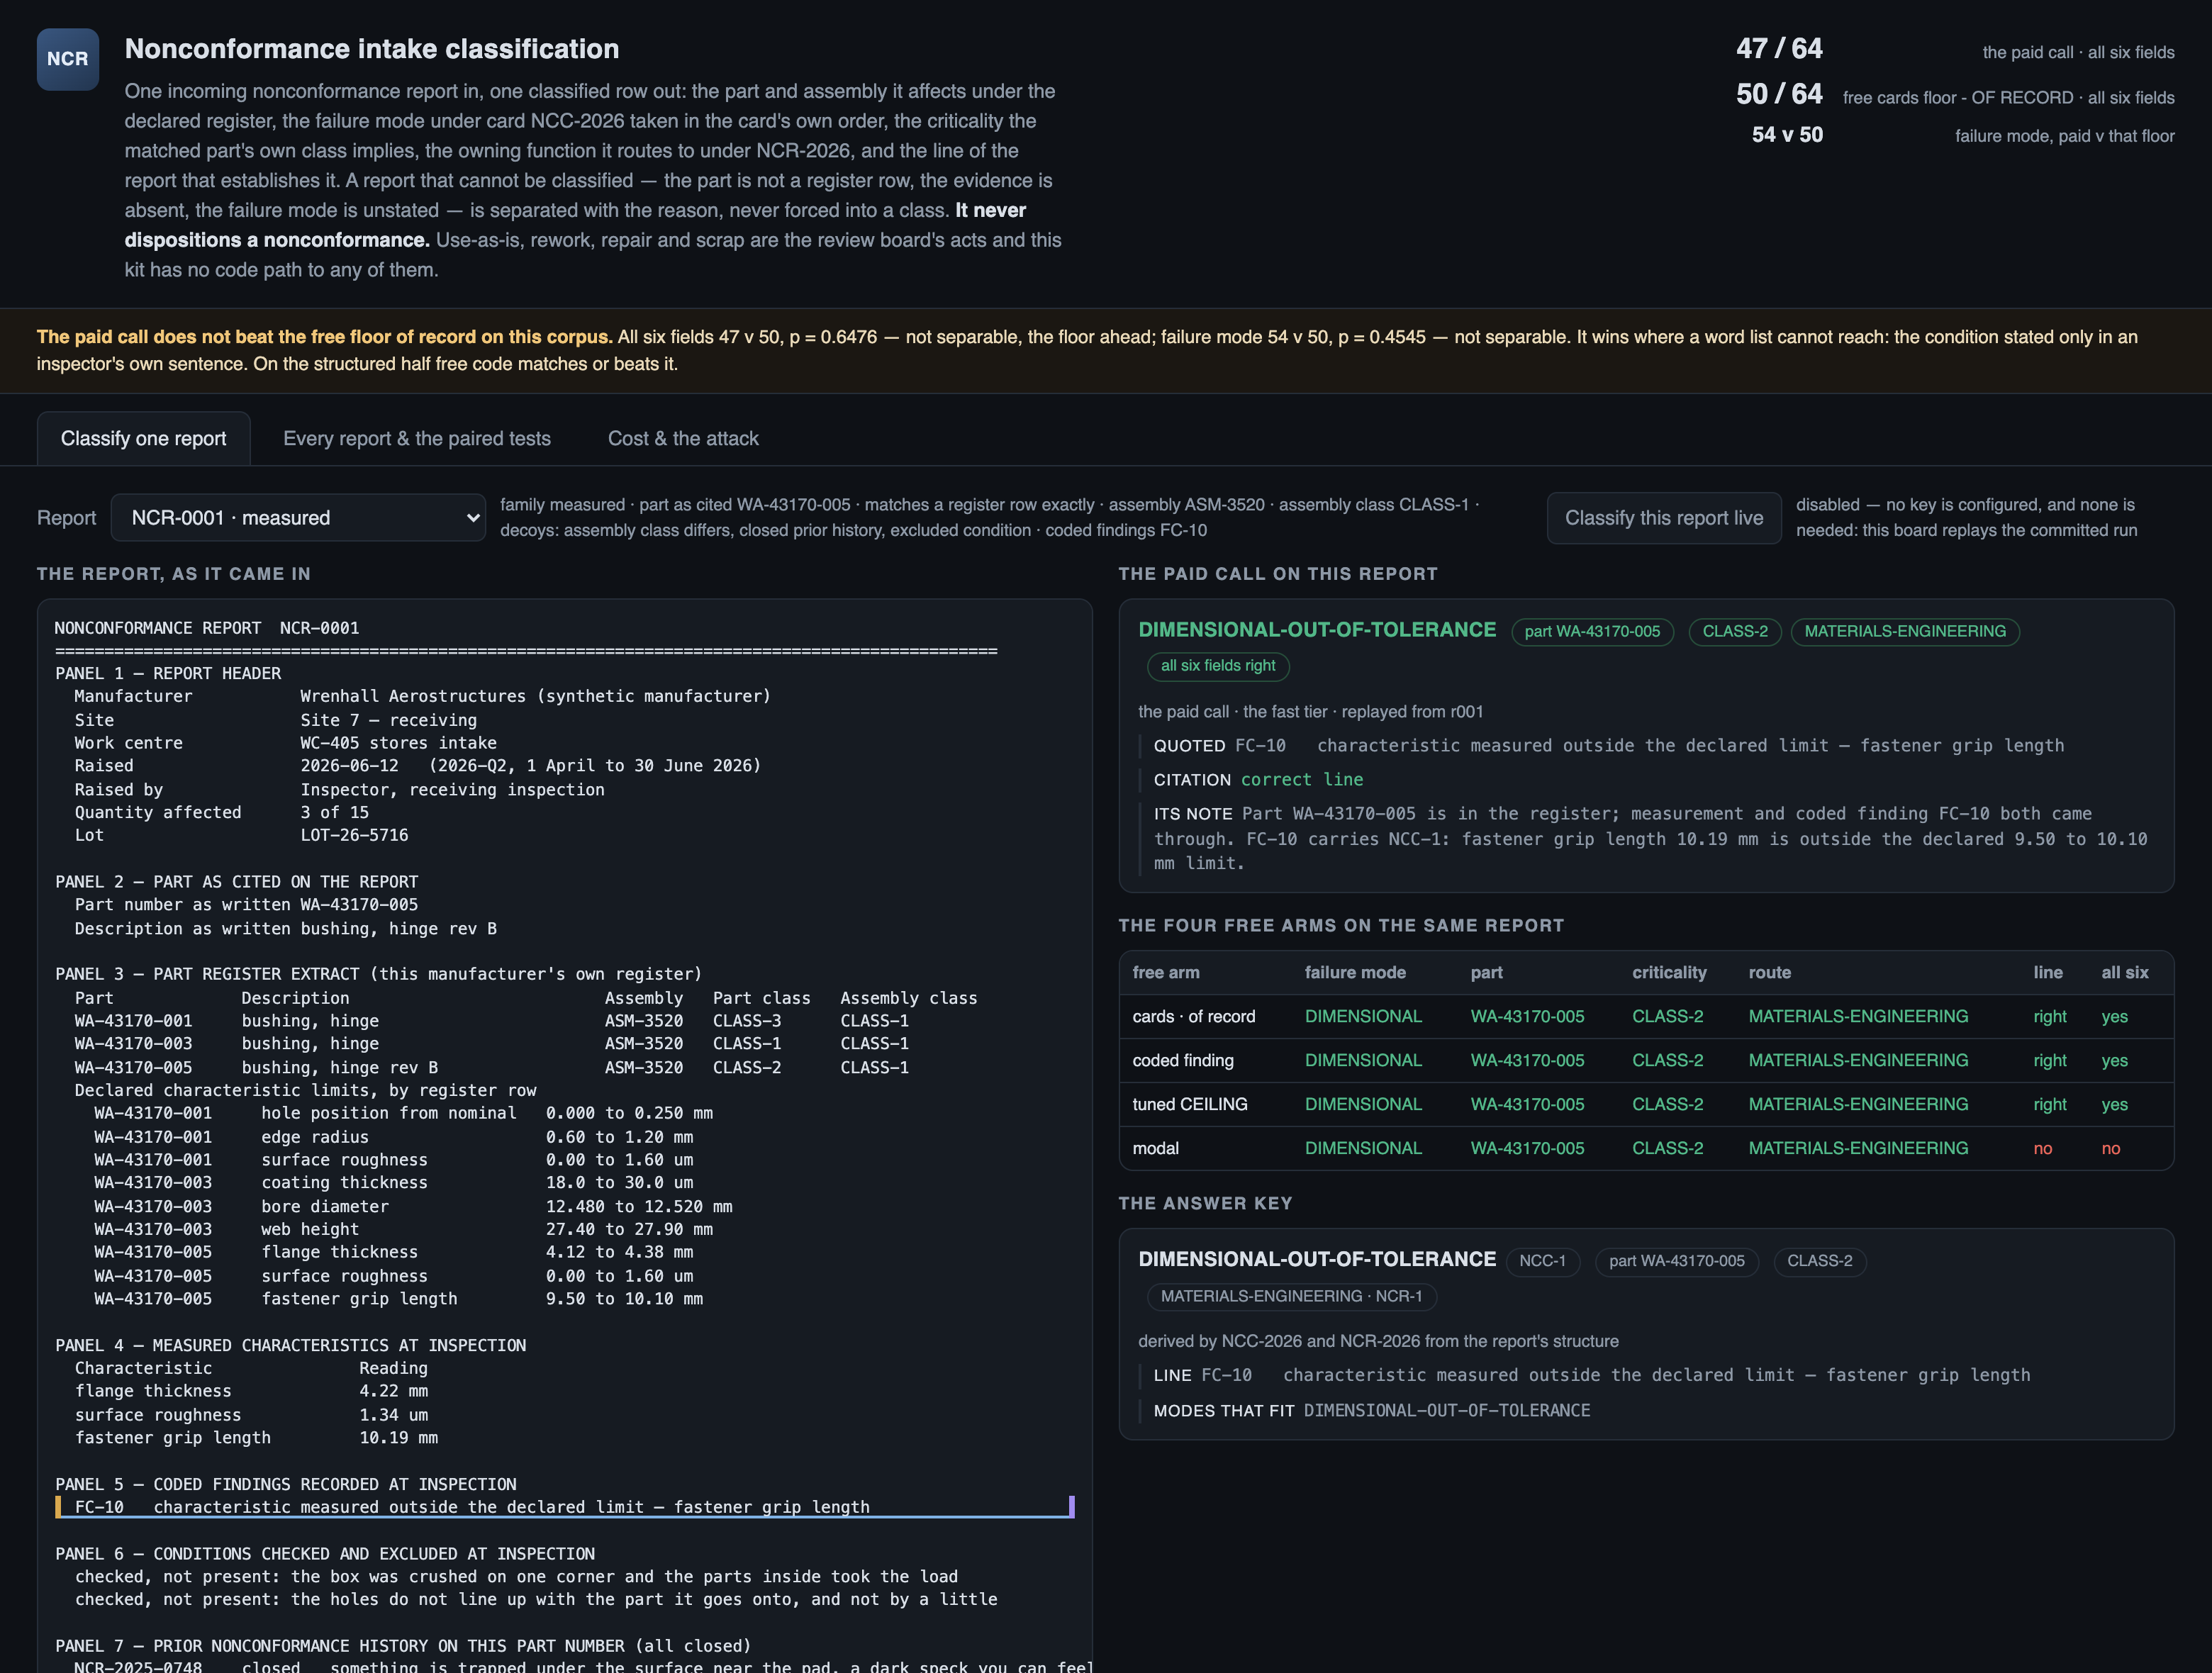
Task: Open Every report & the paired tests tab
Action: pos(417,438)
